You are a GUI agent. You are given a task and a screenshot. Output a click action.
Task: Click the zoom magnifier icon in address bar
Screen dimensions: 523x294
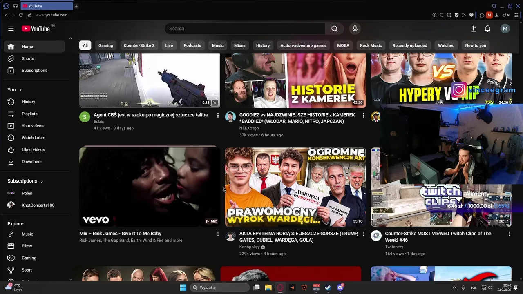[434, 15]
